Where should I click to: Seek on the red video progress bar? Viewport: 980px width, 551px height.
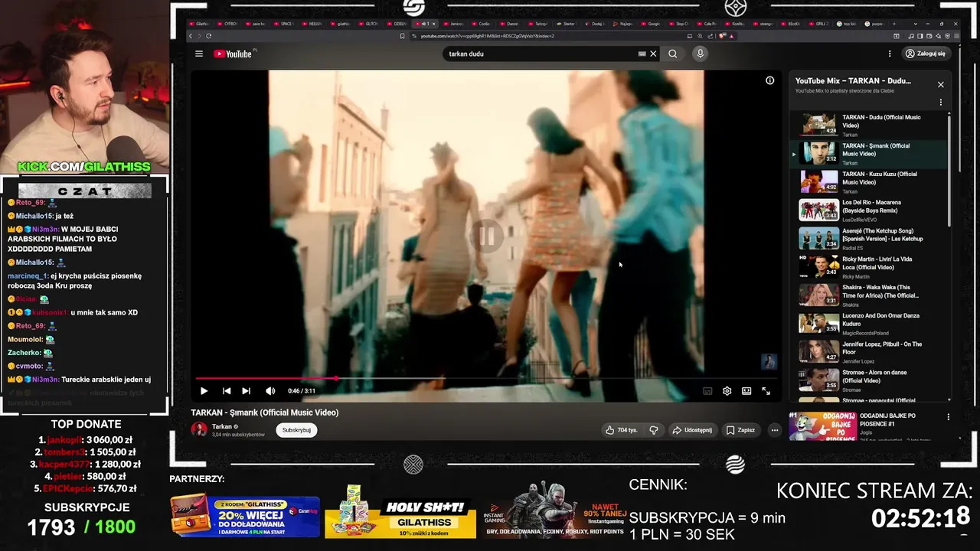coord(485,378)
